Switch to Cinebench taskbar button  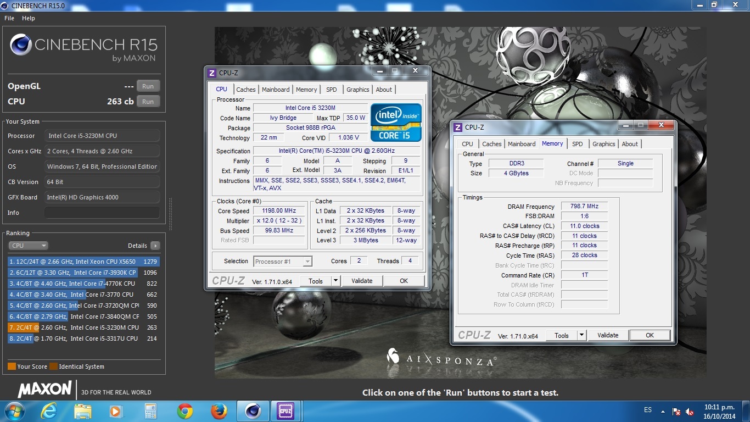pyautogui.click(x=253, y=411)
